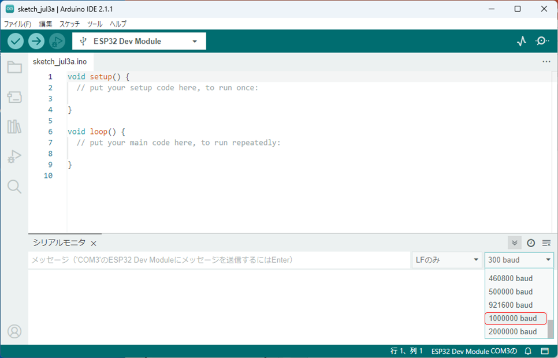Open the LFのみ line ending dropdown

[447, 260]
